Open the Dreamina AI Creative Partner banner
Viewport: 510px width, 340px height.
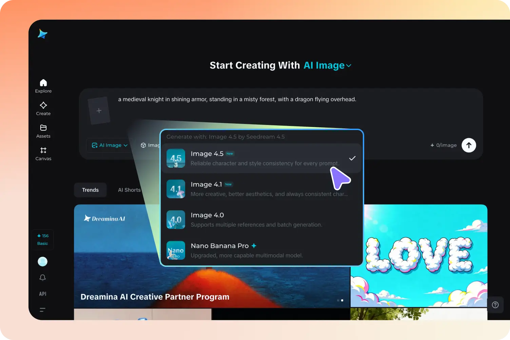pyautogui.click(x=212, y=256)
